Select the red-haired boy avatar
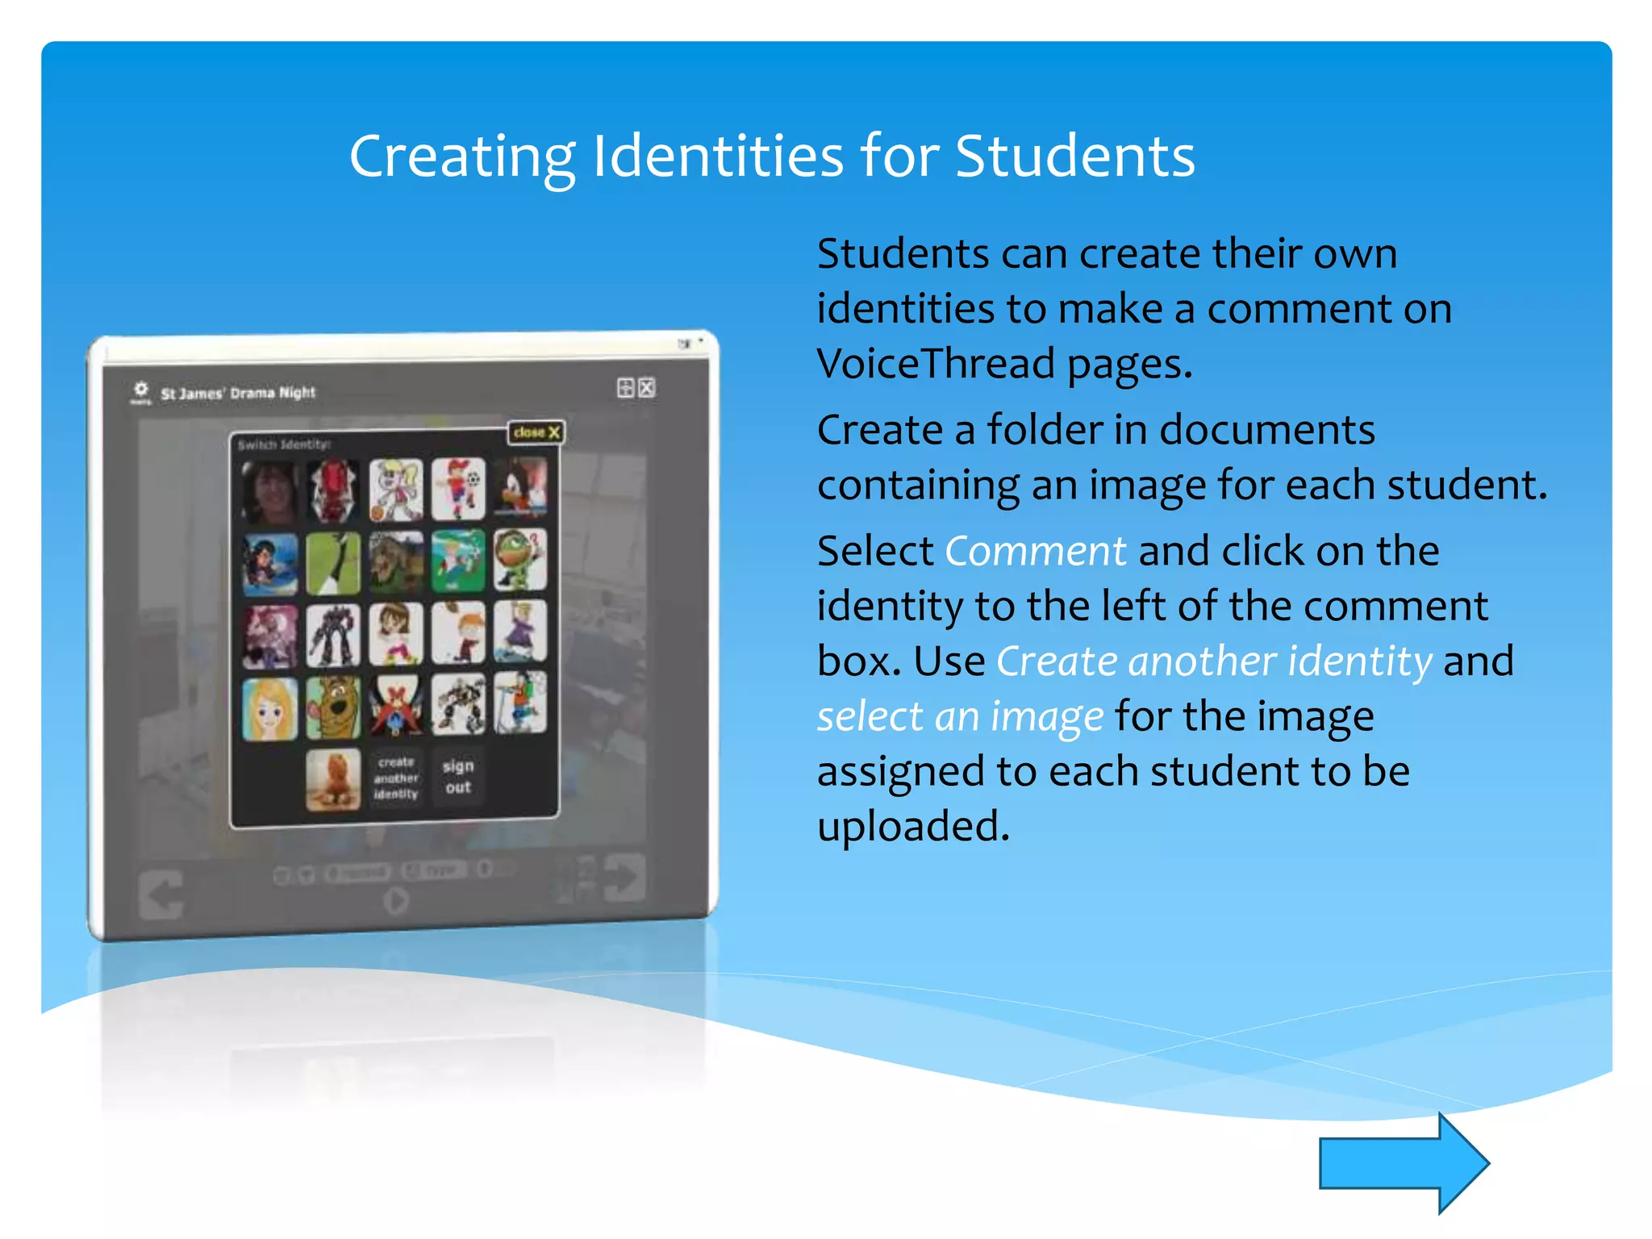This screenshot has width=1652, height=1239. 458,632
